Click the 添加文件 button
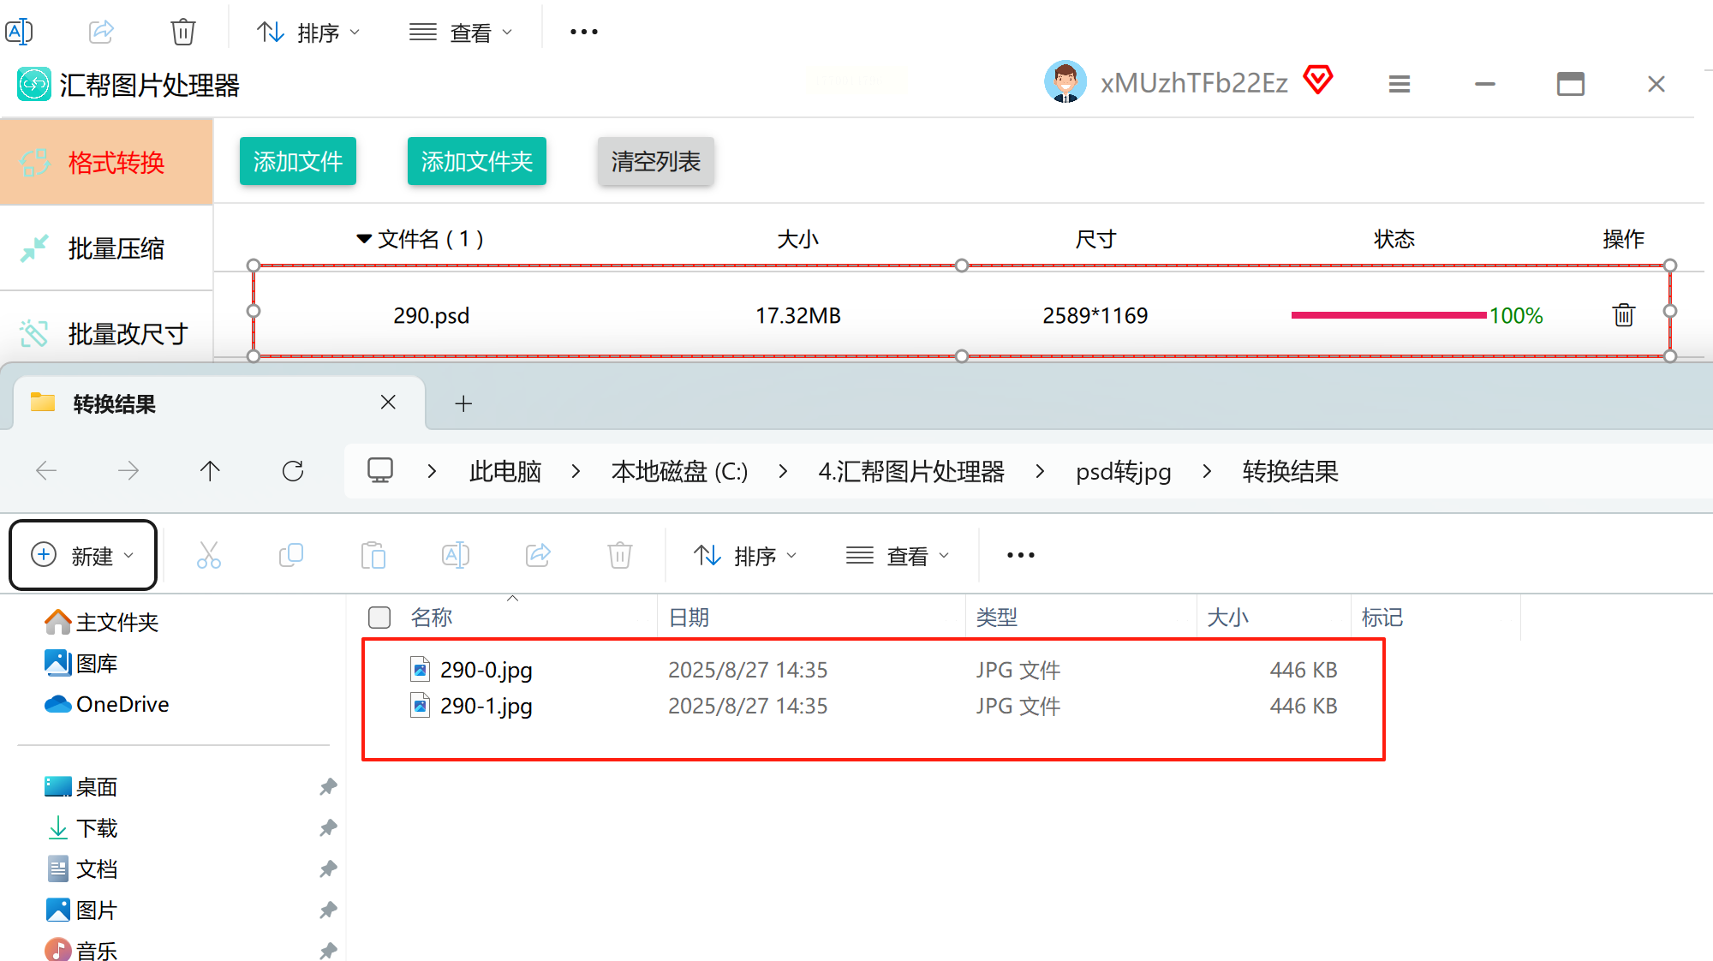Viewport: 1713px width, 961px height. [297, 161]
